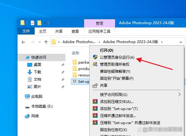The image size is (186, 136).
Task: Go up one folder level
Action: (46, 42)
